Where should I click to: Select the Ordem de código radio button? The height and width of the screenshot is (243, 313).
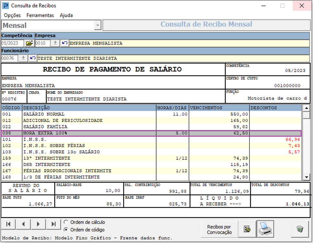tap(66, 230)
